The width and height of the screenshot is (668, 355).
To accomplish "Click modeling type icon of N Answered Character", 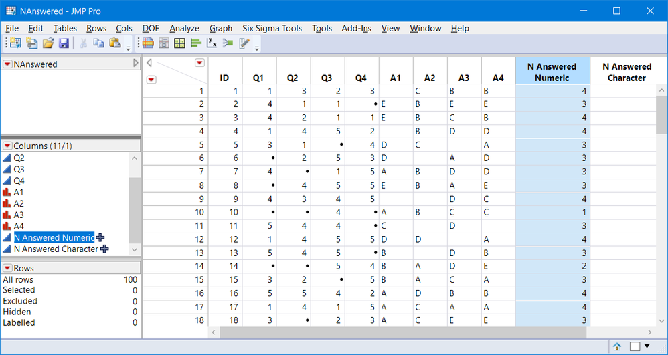I will 7,249.
